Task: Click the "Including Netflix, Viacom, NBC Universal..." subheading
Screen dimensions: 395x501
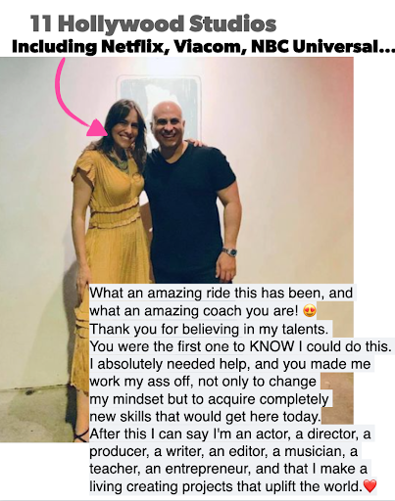Action: click(x=203, y=47)
